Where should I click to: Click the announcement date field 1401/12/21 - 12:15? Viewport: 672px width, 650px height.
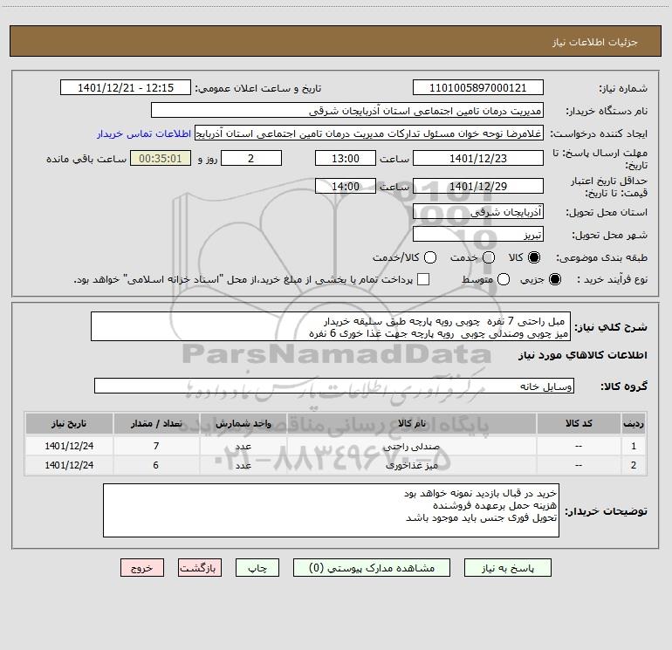pos(126,88)
